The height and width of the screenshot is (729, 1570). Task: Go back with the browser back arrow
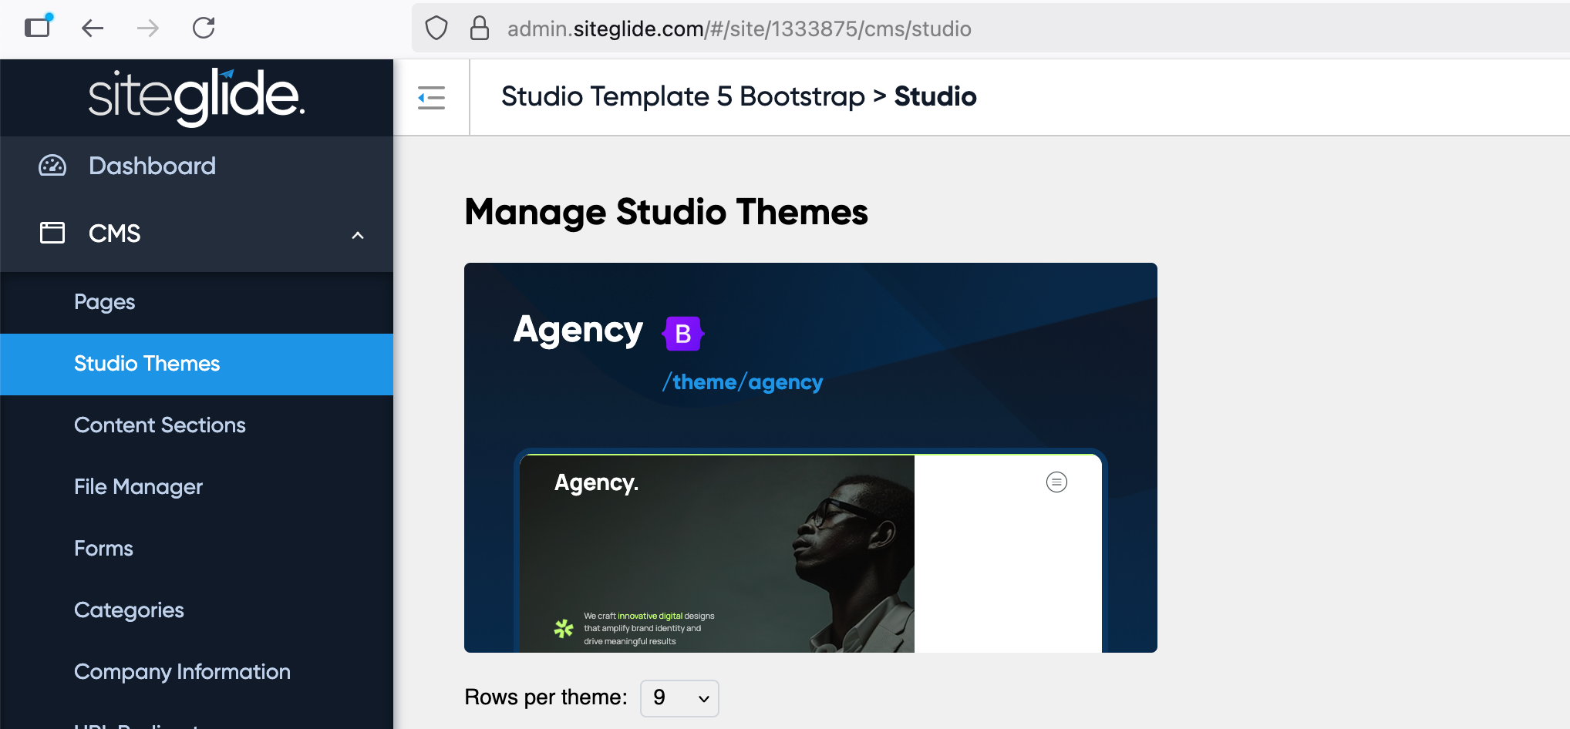tap(93, 29)
